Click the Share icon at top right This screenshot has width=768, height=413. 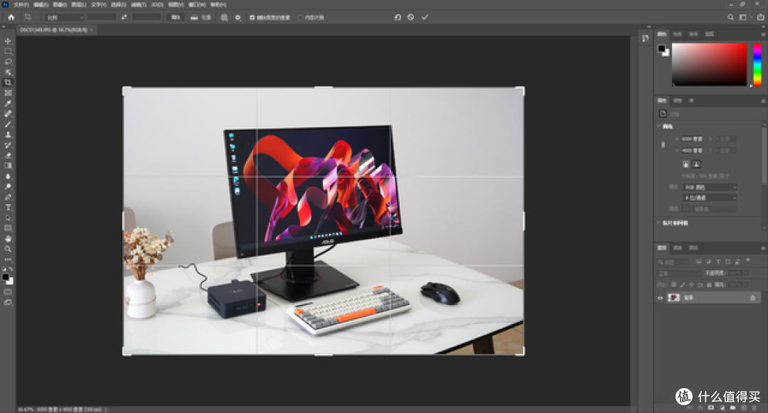760,17
